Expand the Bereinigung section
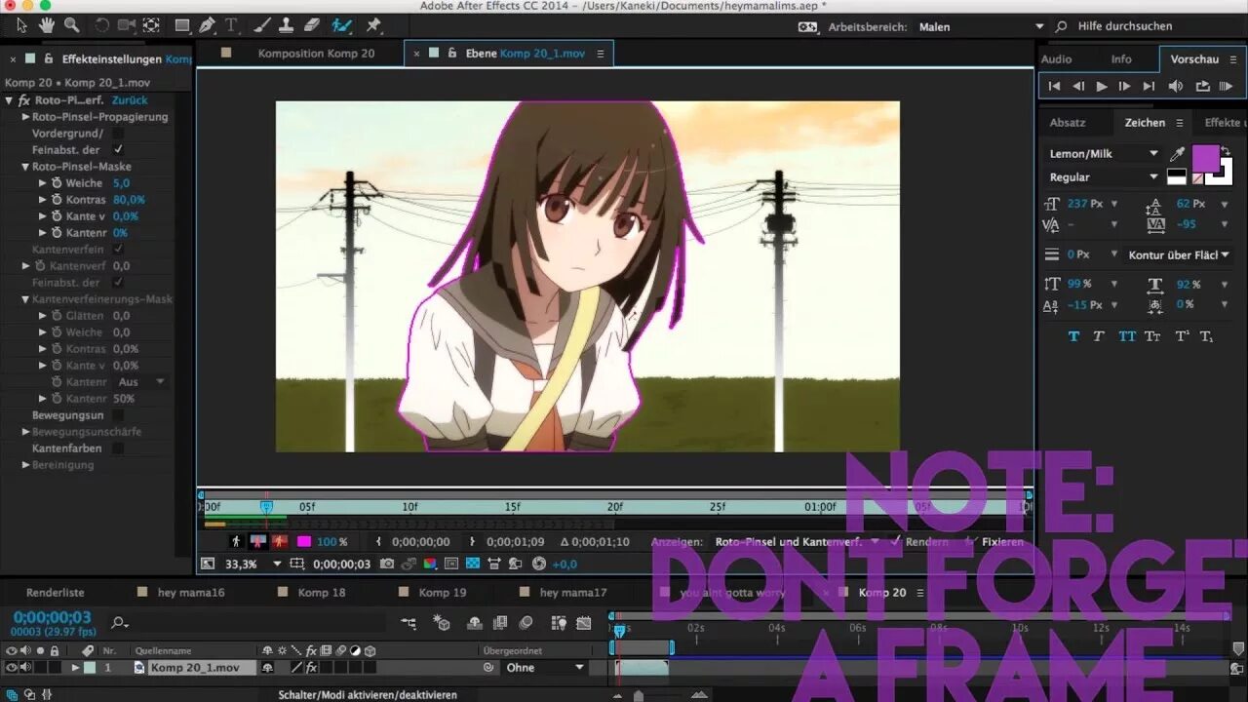This screenshot has width=1248, height=702. coord(25,465)
